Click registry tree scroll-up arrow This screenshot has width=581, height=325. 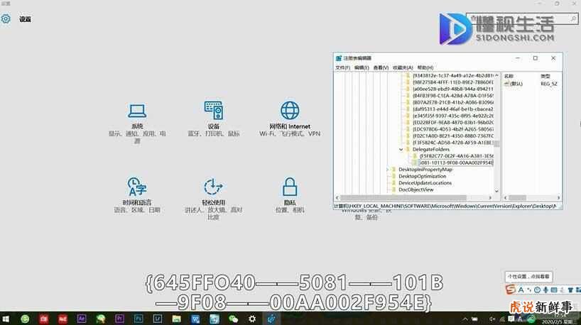(496, 75)
